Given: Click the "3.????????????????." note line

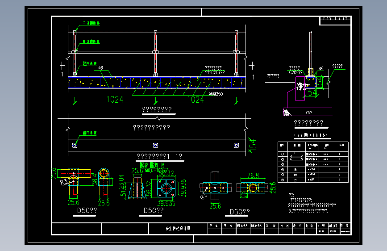Looking at the screenshot, I should tap(308, 211).
